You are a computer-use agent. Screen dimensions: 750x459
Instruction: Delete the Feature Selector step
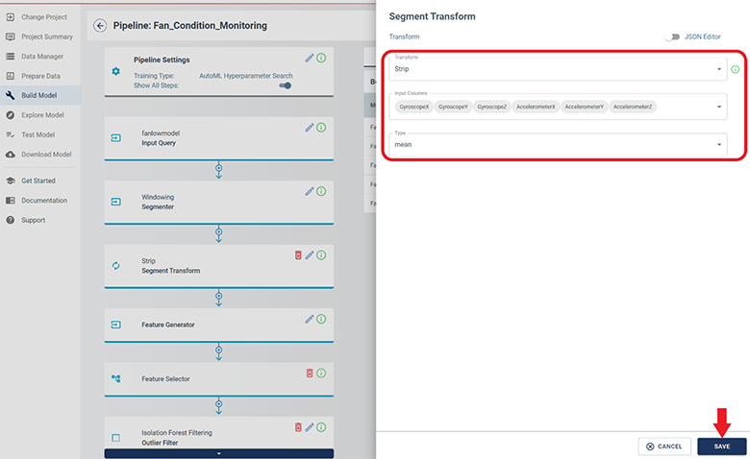310,373
